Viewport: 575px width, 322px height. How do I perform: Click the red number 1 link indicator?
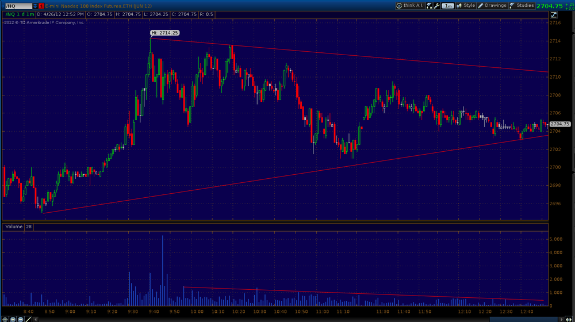(41, 6)
